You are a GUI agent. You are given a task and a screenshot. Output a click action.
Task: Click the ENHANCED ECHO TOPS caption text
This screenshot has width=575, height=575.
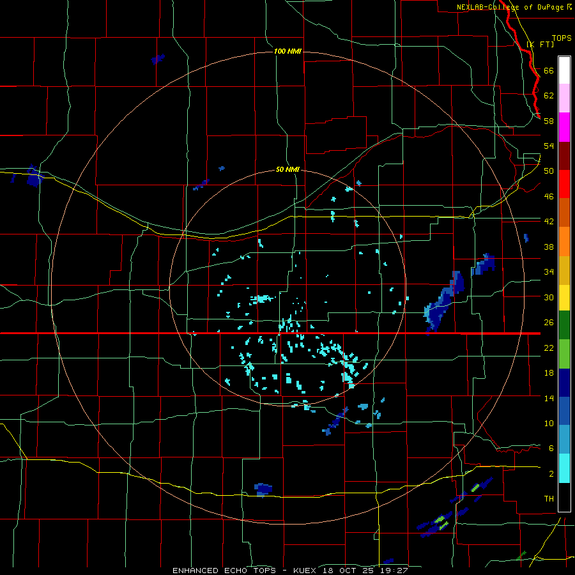pyautogui.click(x=224, y=571)
